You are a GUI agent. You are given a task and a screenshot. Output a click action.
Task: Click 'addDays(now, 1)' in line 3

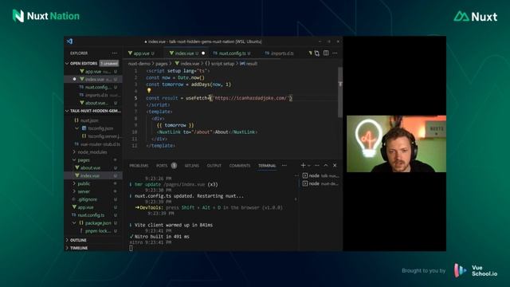click(211, 85)
